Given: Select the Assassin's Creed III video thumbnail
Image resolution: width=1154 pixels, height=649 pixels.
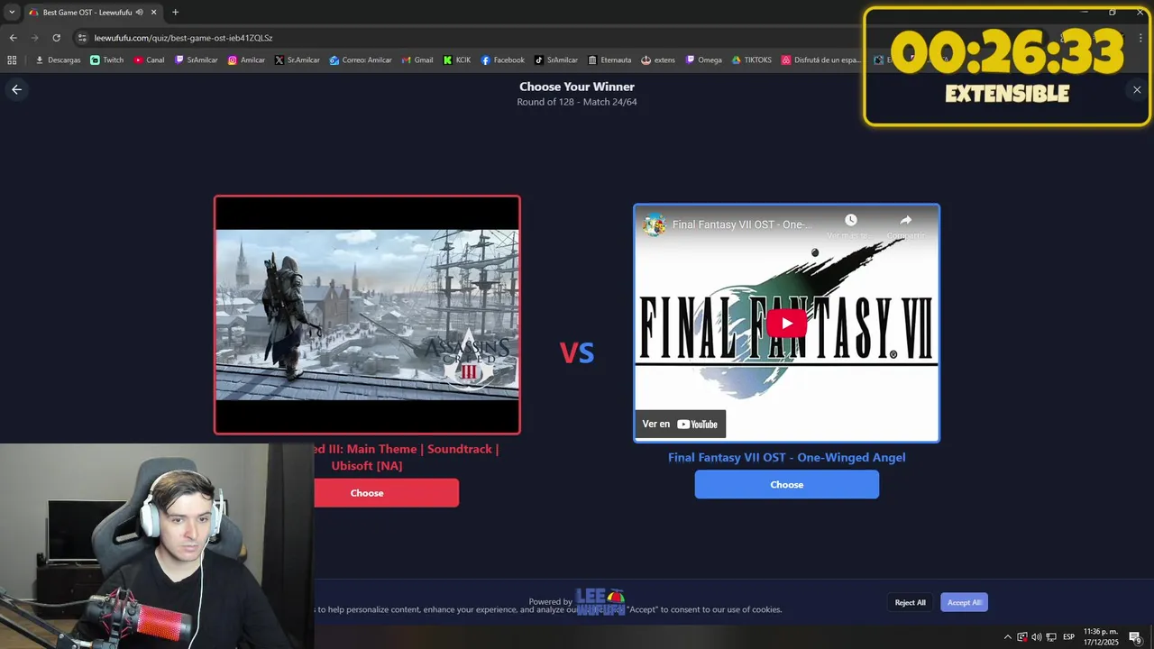Looking at the screenshot, I should click(367, 315).
